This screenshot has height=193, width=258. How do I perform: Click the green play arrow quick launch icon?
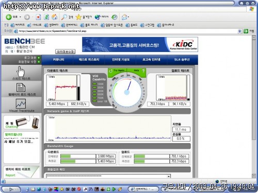tap(114, 189)
